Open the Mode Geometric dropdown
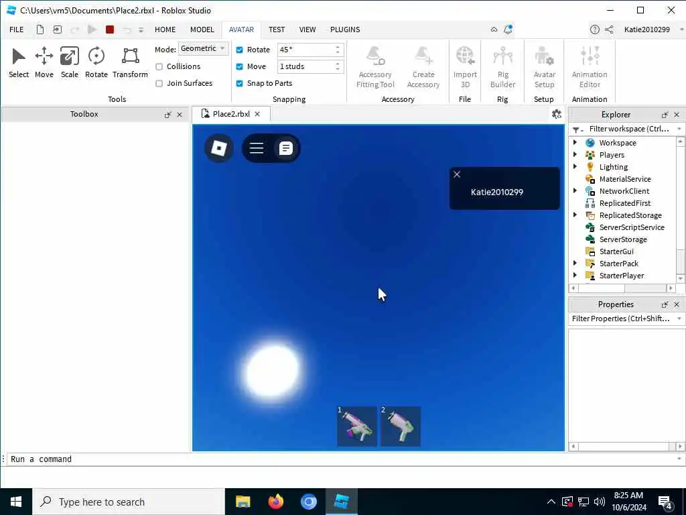This screenshot has height=515, width=686. click(x=203, y=48)
